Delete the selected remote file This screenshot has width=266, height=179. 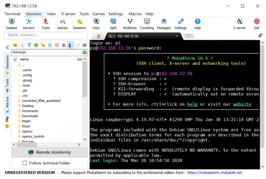tap(57, 45)
